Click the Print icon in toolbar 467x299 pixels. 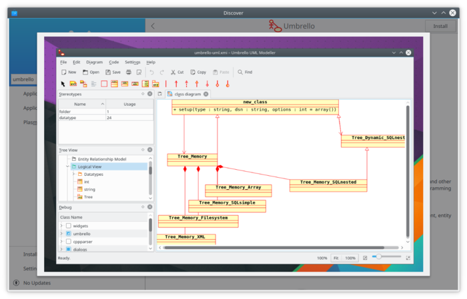(x=129, y=72)
